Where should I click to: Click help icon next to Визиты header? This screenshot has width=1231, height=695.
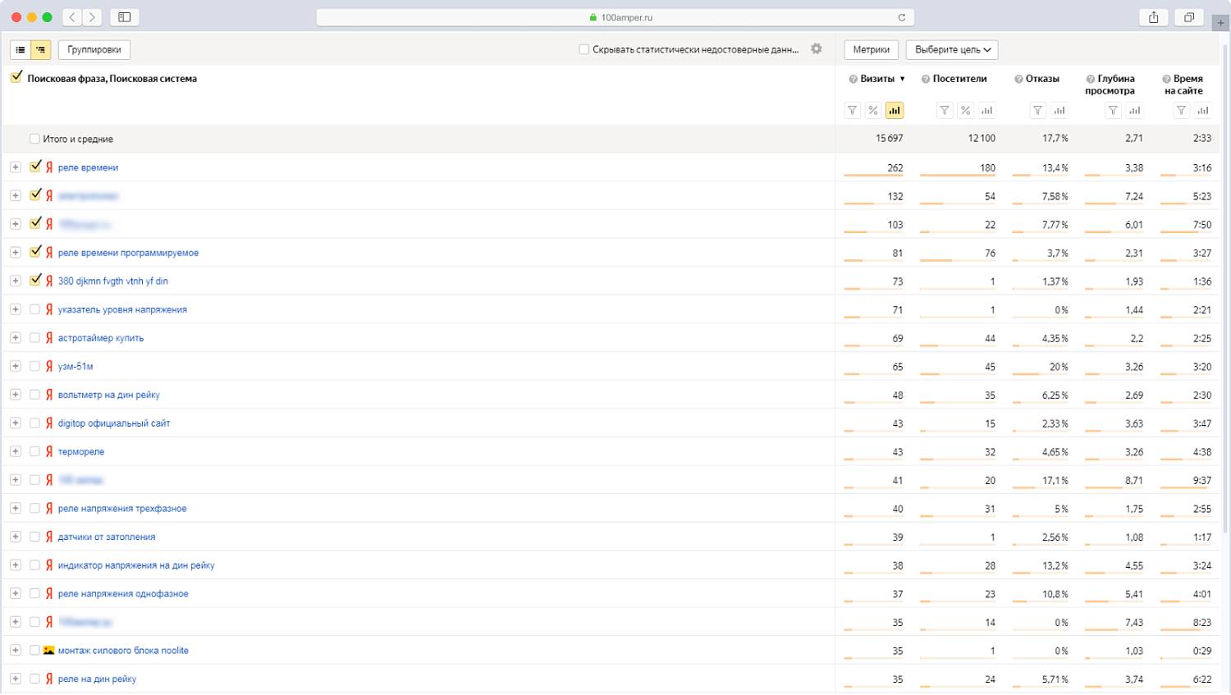tap(853, 80)
